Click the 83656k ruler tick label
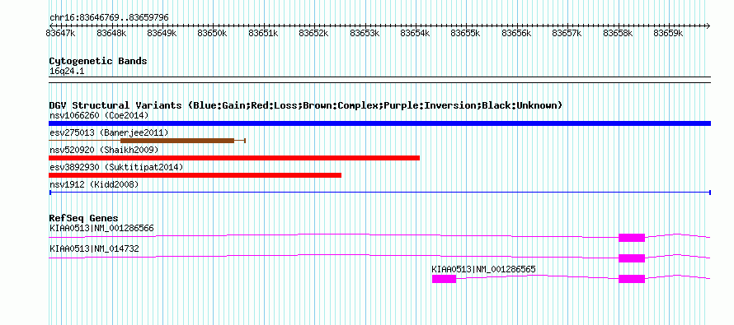The image size is (734, 325). coord(516,33)
